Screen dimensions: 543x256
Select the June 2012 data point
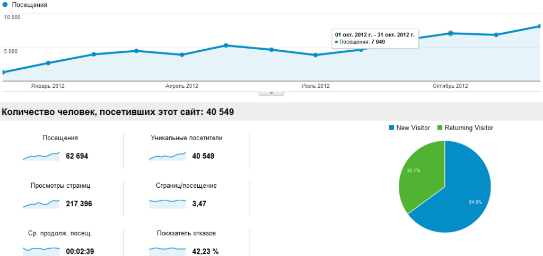click(271, 50)
